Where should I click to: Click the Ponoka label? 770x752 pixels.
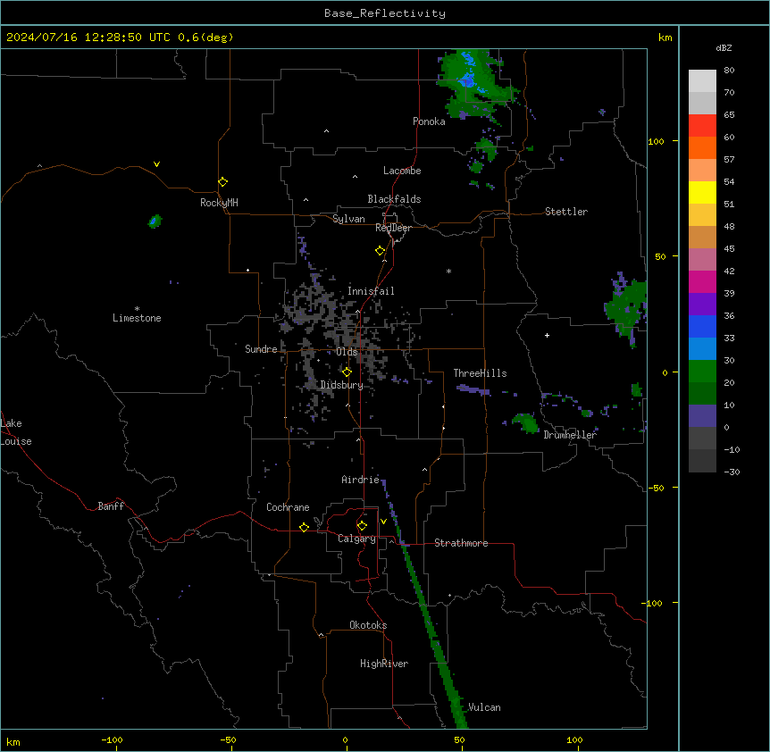pyautogui.click(x=429, y=121)
